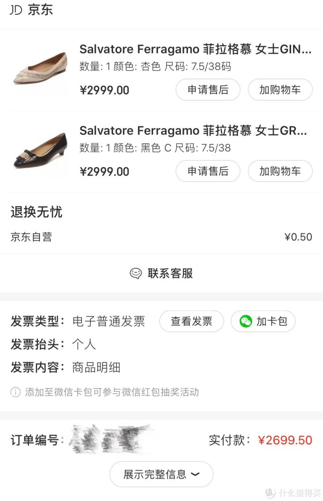Click the ¥2699.50 paid amount
323x501 pixels.
(285, 440)
